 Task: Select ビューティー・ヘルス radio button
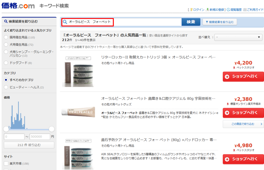pos(6,87)
